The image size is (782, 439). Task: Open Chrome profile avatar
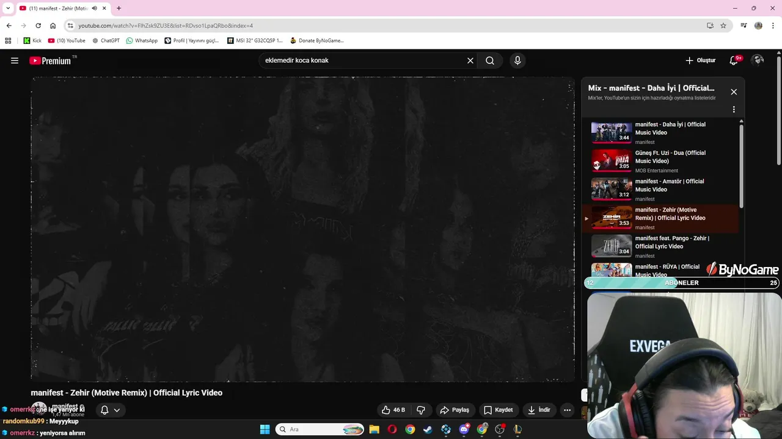(758, 26)
